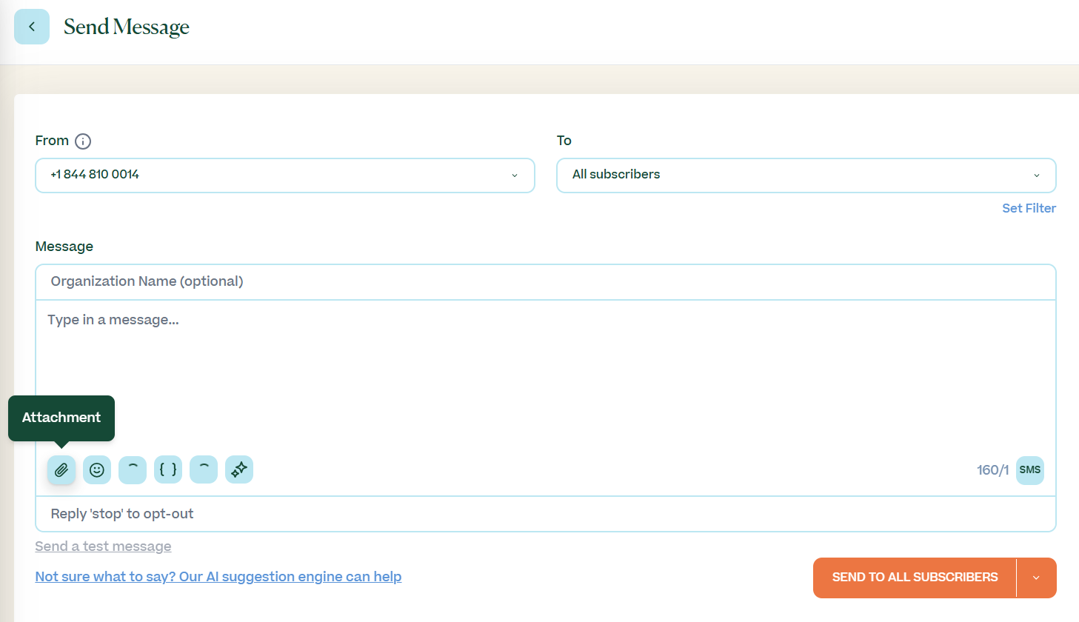Image resolution: width=1079 pixels, height=622 pixels.
Task: Click loading icon left of sparkle button
Action: [204, 469]
